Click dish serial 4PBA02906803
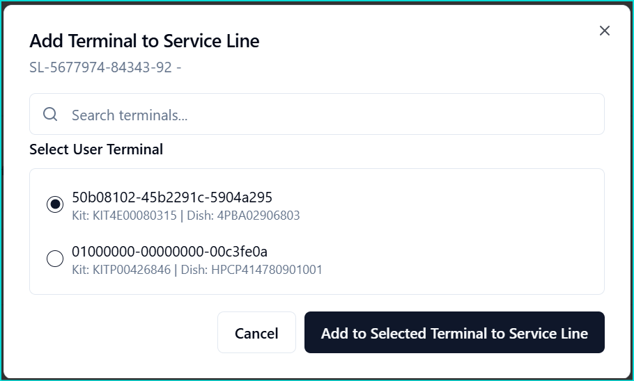The image size is (634, 381). click(258, 216)
